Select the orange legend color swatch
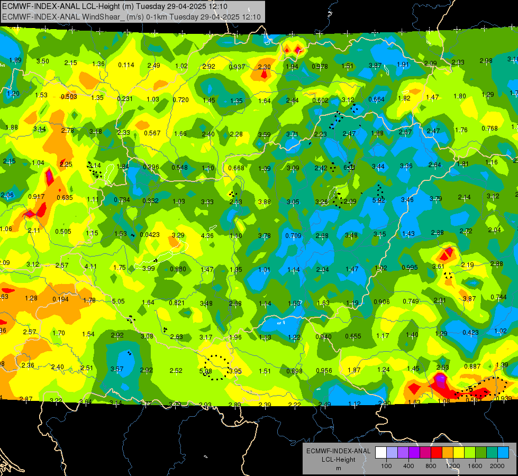 (448, 453)
